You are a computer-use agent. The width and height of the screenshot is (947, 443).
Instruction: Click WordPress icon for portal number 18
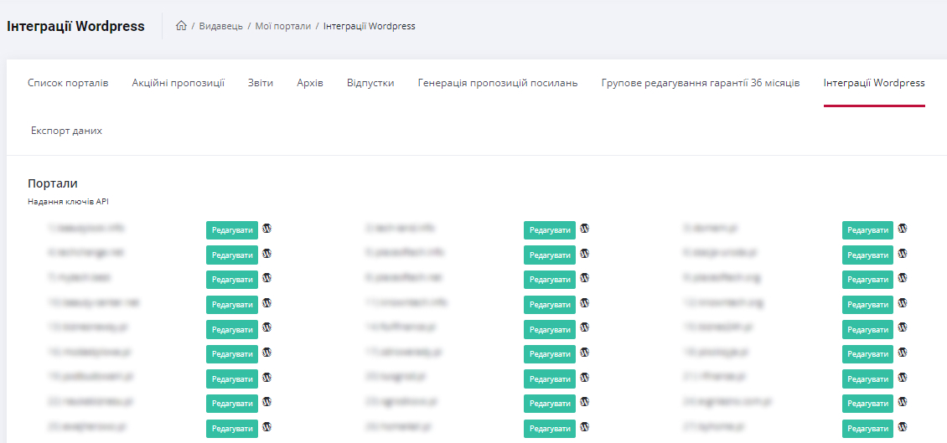(903, 353)
